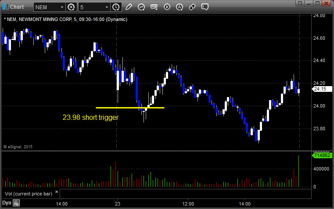334x209 pixels.
Task: Click the Dyn mode label
Action: pos(7,203)
